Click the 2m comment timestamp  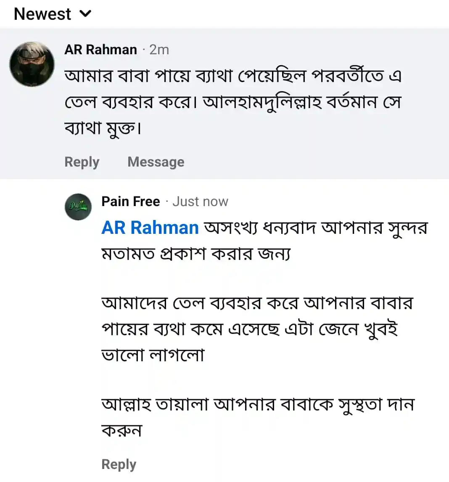(x=159, y=50)
